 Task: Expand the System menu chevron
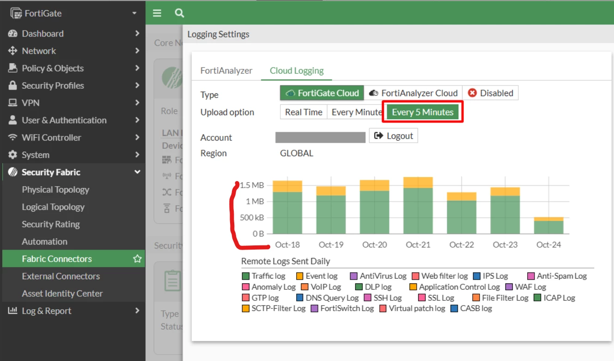(x=137, y=155)
